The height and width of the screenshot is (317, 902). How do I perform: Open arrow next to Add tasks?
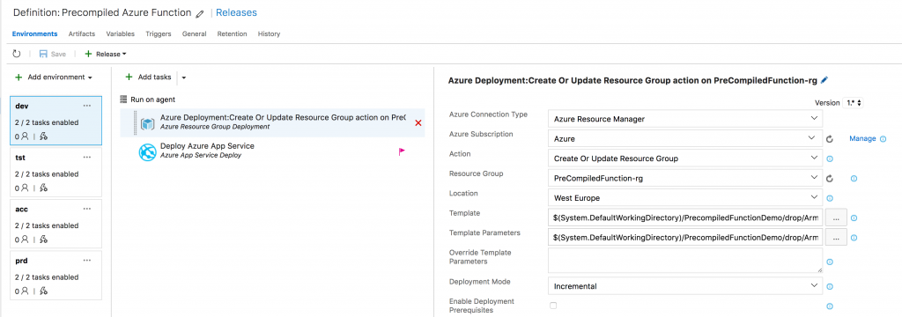(184, 77)
